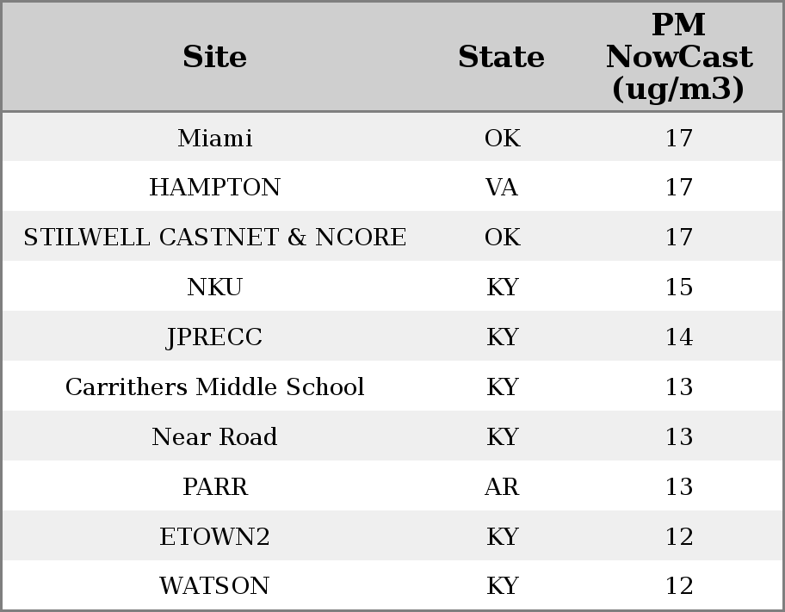Select PM value 12 for ETOWN2
Viewport: 785px width, 612px height.
tap(679, 536)
